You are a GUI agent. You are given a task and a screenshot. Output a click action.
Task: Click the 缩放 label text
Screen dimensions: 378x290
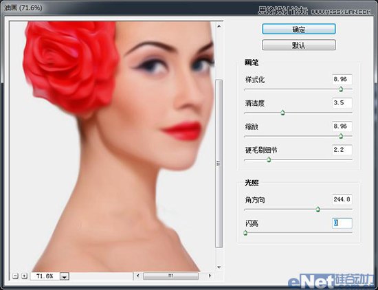pyautogui.click(x=252, y=126)
